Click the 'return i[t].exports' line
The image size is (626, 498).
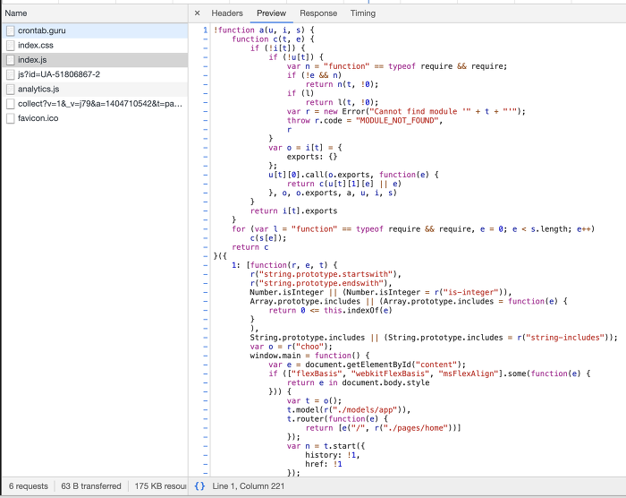(x=294, y=210)
